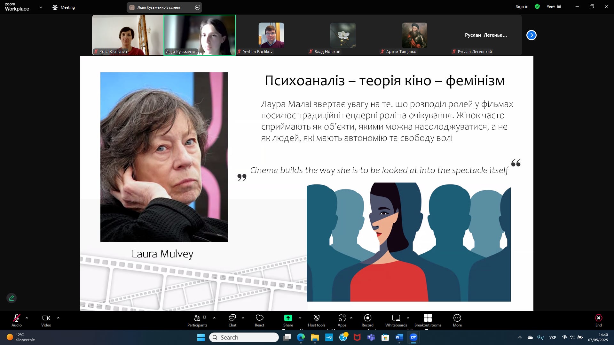
Task: Open Breakout rooms
Action: [428, 318]
